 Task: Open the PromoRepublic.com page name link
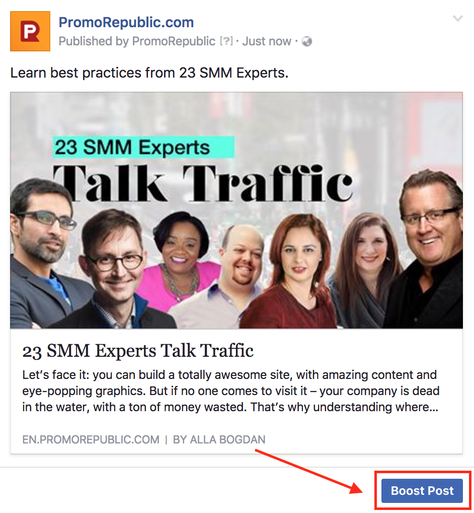126,23
